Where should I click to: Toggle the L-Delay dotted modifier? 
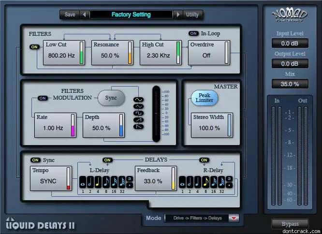(130, 185)
